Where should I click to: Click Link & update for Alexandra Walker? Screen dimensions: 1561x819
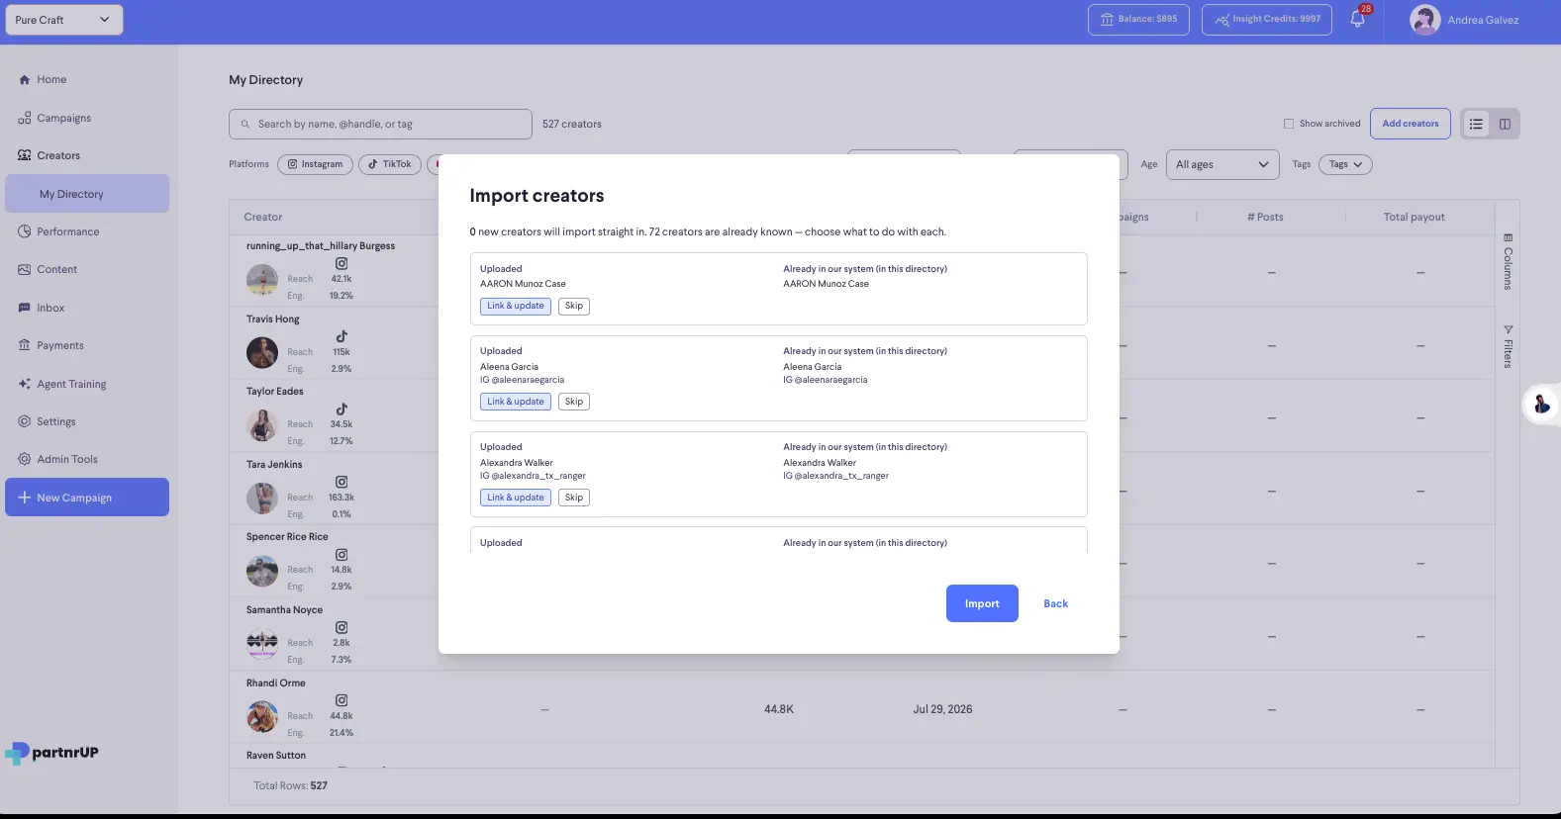(516, 498)
